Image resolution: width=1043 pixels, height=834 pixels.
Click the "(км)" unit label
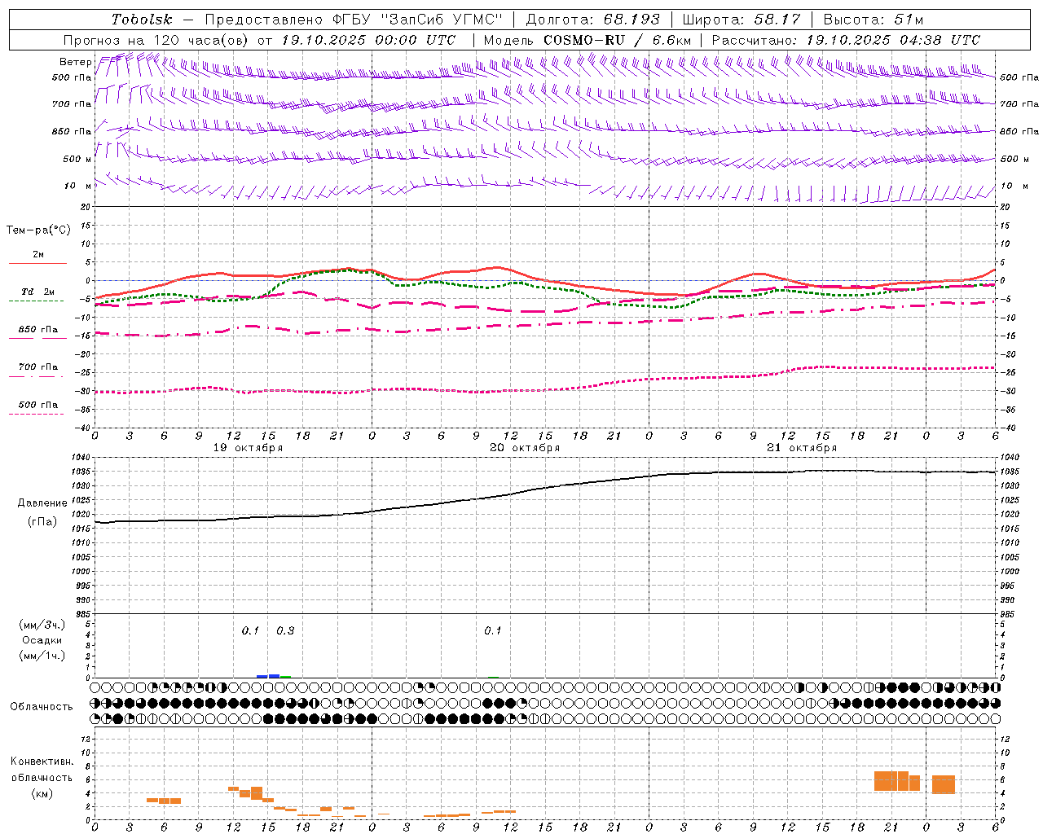pyautogui.click(x=43, y=792)
